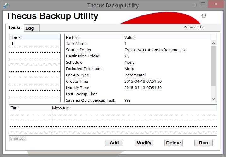Click the disabled Clear Log button
Viewport: 226px width, 157px height.
[x=18, y=138]
